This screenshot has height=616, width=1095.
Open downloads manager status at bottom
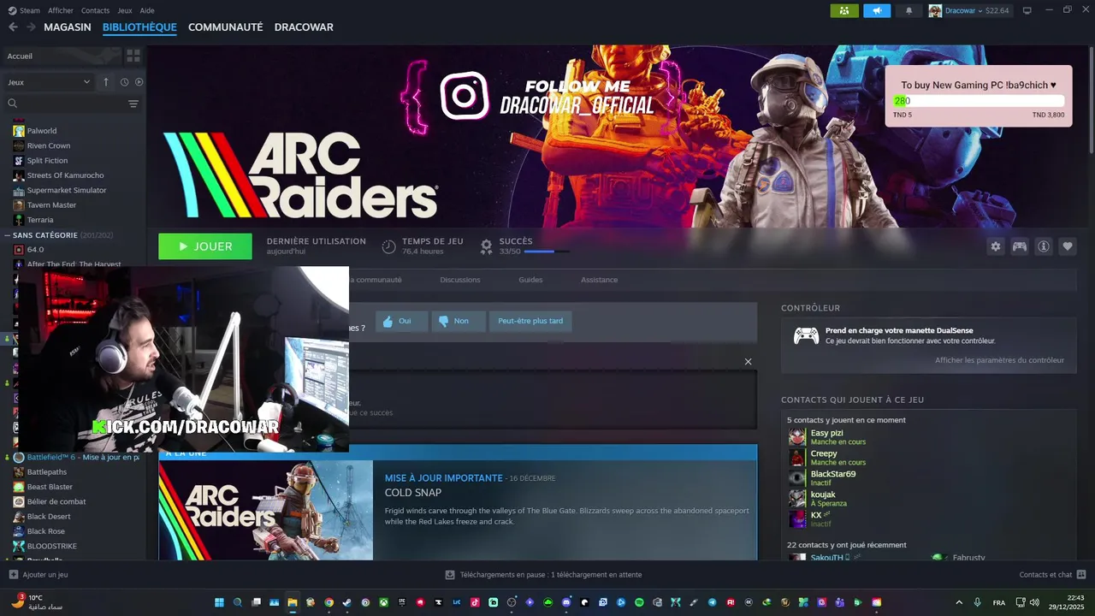coord(544,575)
